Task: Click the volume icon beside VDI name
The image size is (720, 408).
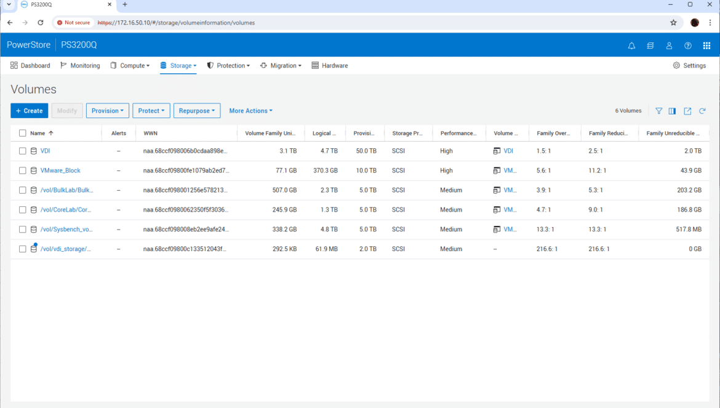Action: tap(33, 151)
